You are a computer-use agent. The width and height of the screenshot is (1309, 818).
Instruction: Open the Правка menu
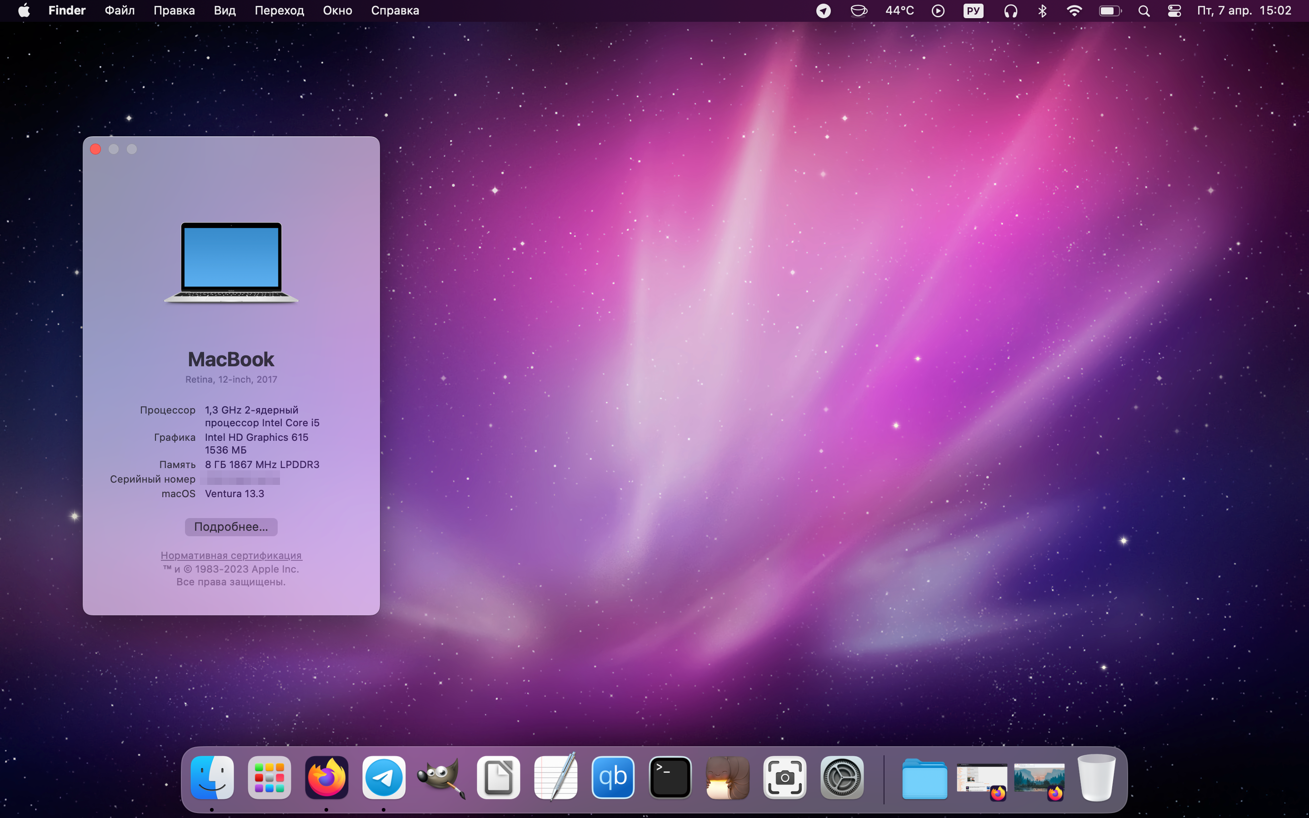[x=174, y=10]
